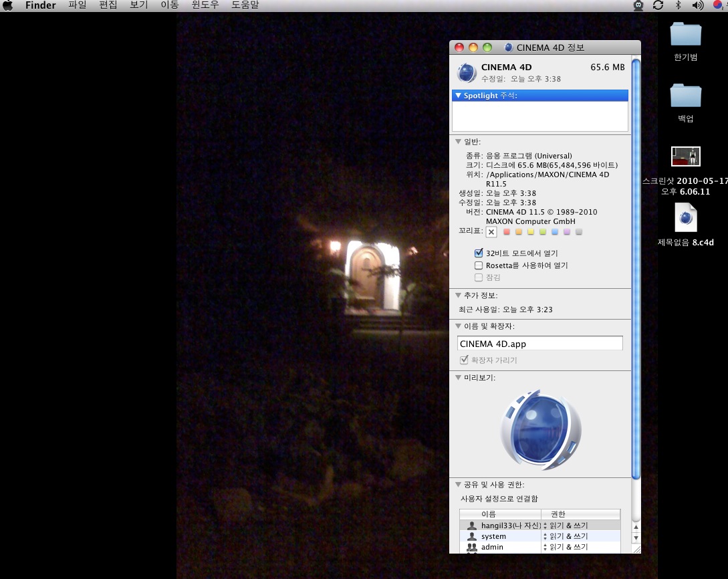Image resolution: width=728 pixels, height=579 pixels.
Task: Click into the Spotlight comments text area
Action: (540, 116)
